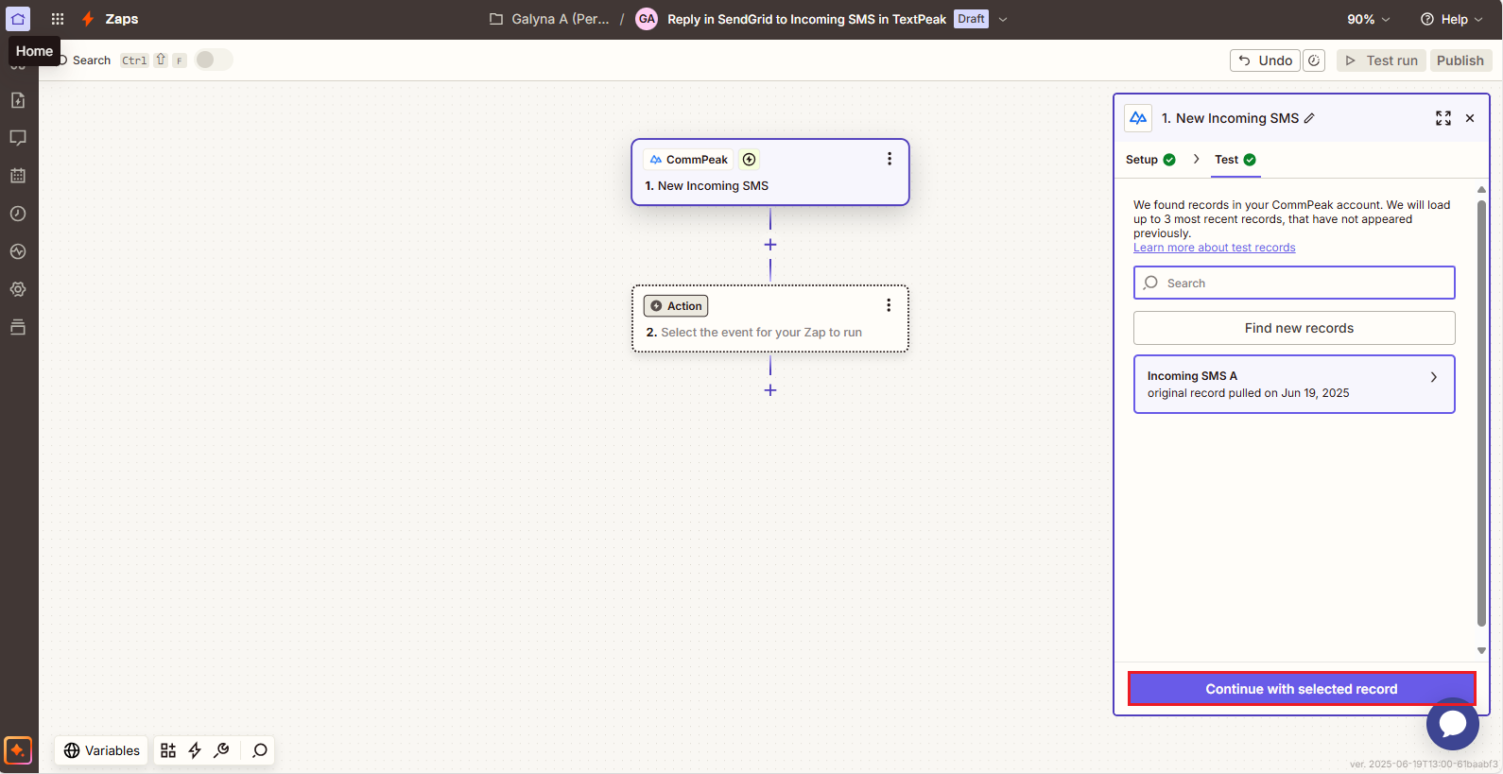Click the arrow between Setup and Test

tap(1196, 160)
